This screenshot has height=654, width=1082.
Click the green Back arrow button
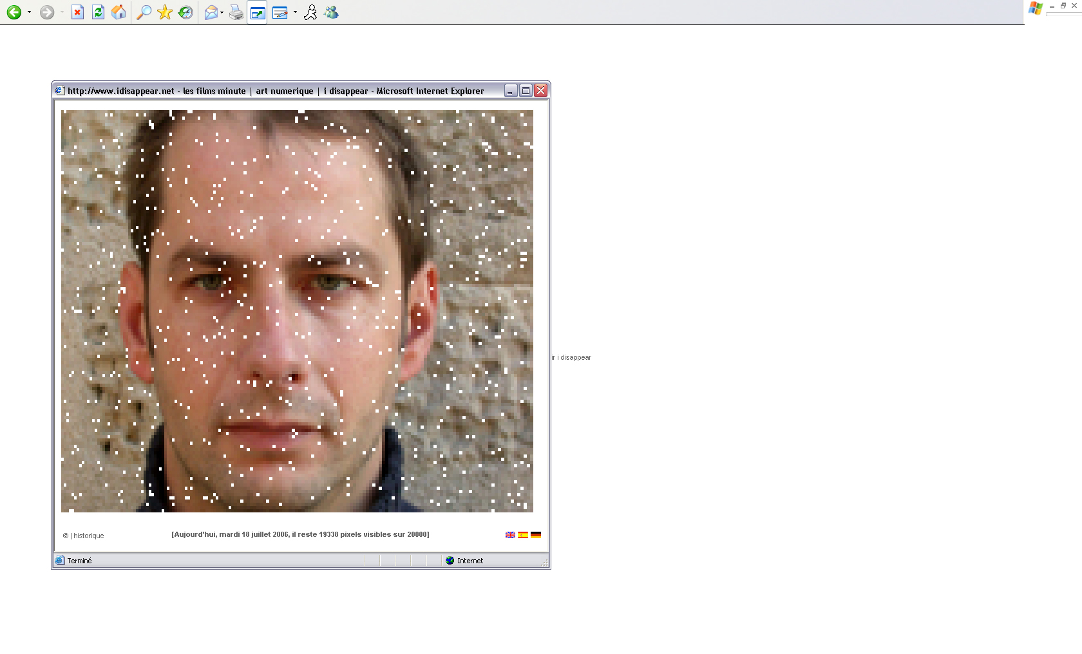pyautogui.click(x=14, y=12)
